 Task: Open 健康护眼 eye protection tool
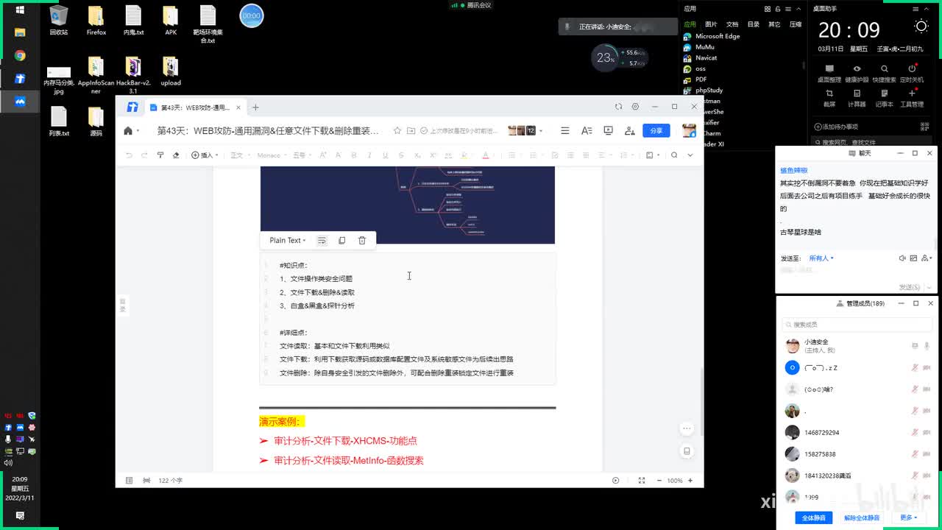point(857,73)
